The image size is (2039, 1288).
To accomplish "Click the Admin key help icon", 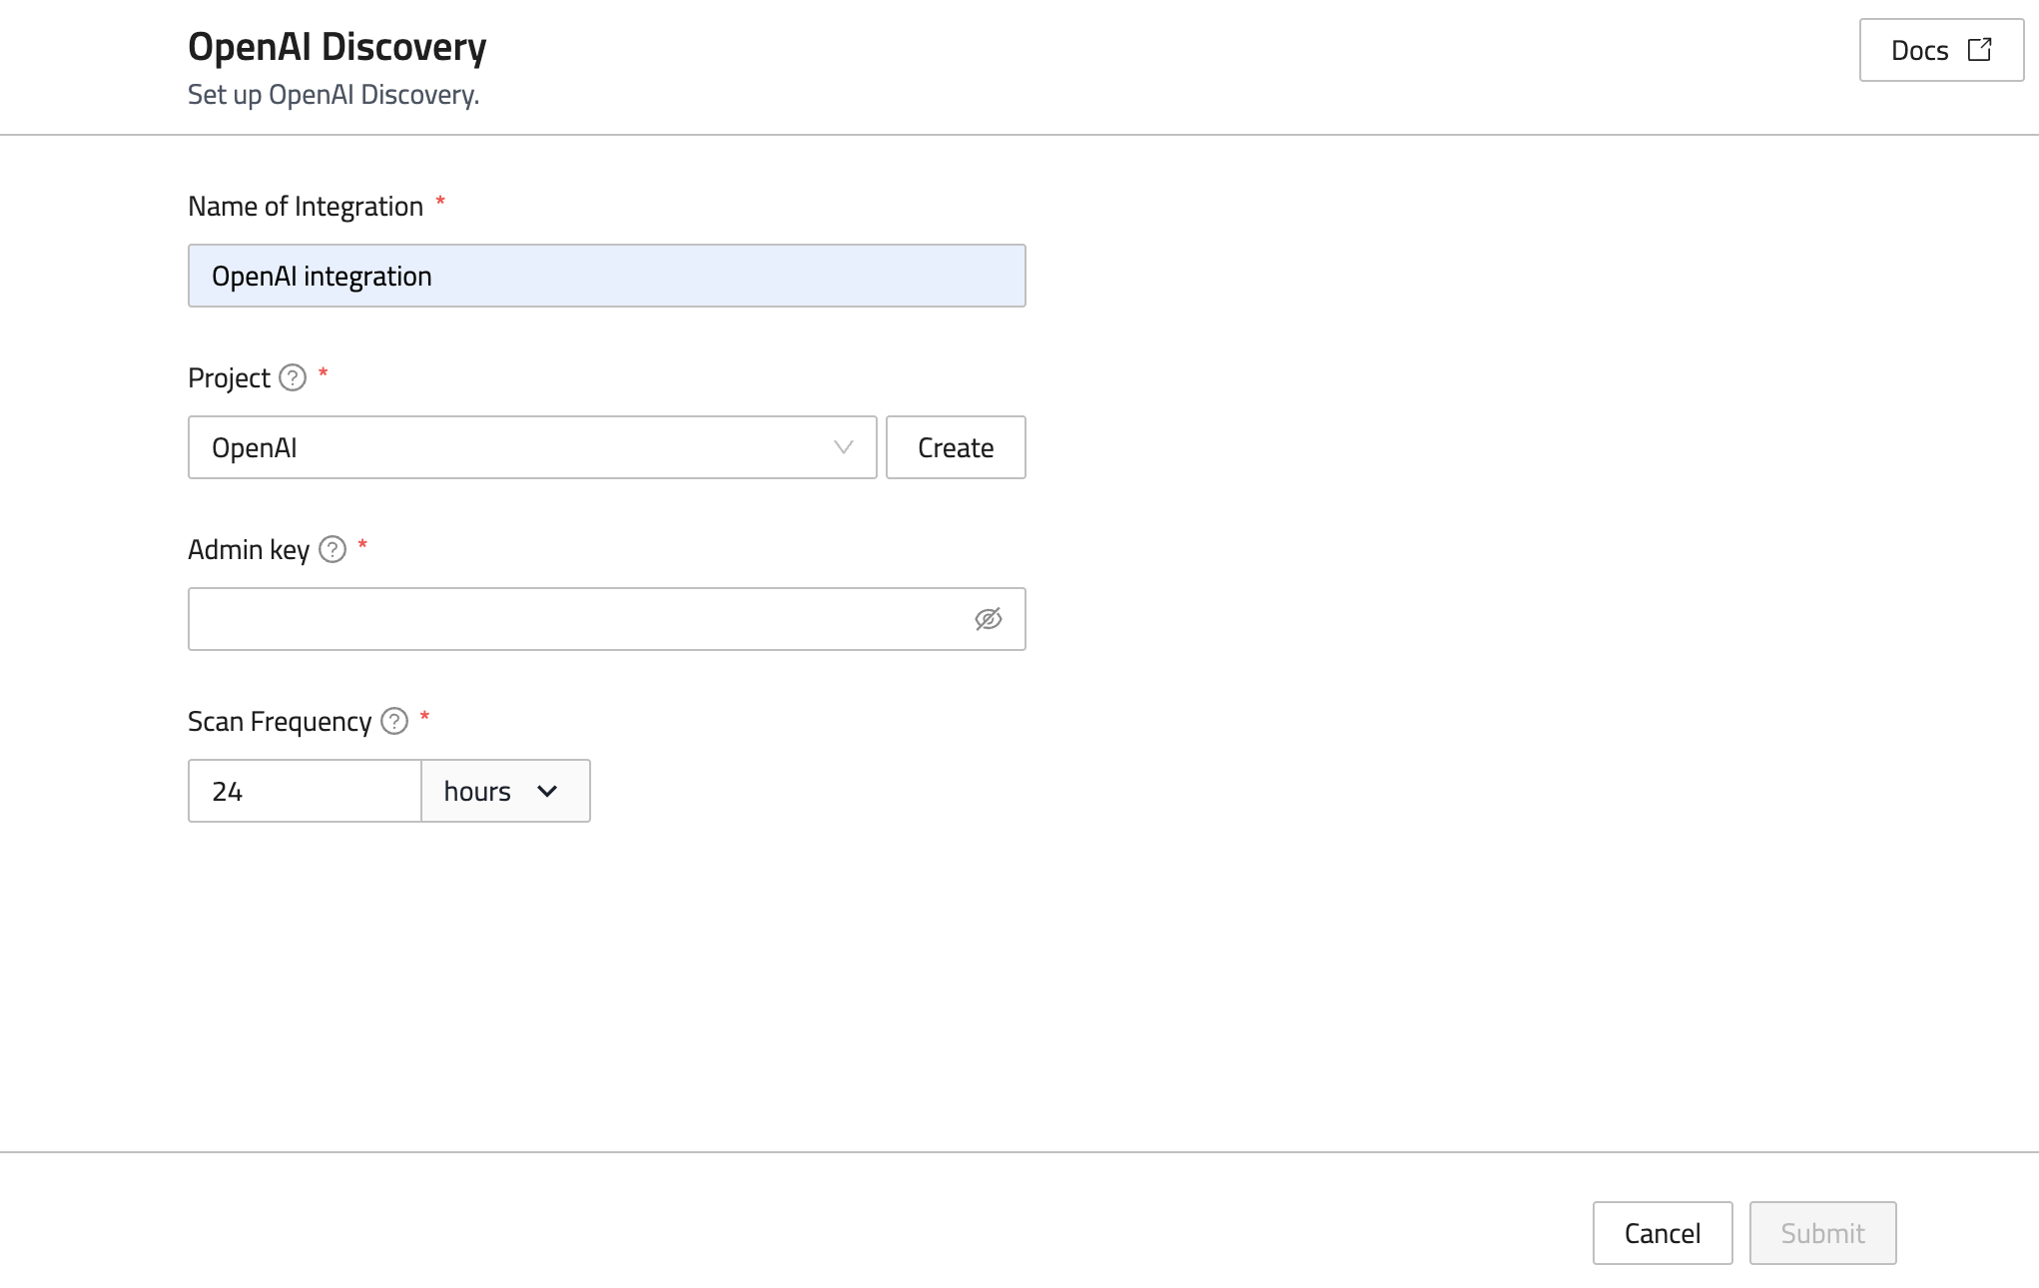I will pos(333,550).
